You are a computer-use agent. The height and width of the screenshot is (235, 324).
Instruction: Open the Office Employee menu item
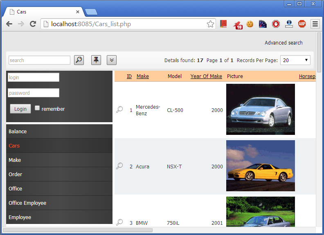click(x=59, y=203)
